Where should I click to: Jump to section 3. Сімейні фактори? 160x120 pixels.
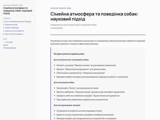click(11, 28)
